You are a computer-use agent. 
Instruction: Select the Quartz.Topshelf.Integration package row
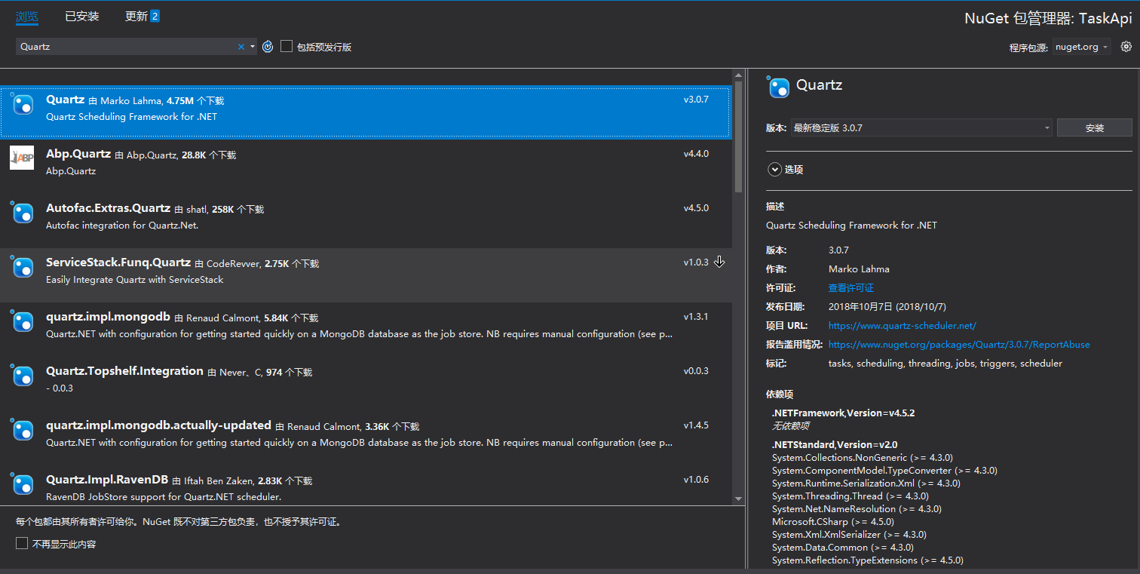pos(366,384)
